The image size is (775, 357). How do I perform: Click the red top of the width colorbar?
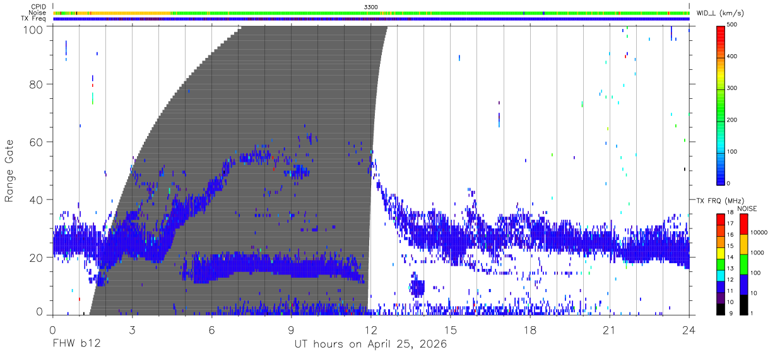coord(721,33)
